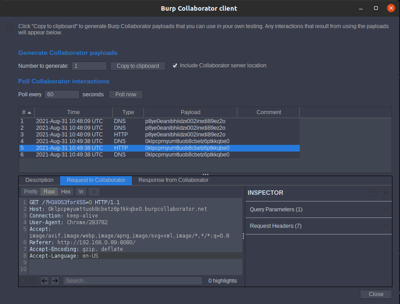Switch editor to Raw view
400x304 pixels.
(x=49, y=192)
